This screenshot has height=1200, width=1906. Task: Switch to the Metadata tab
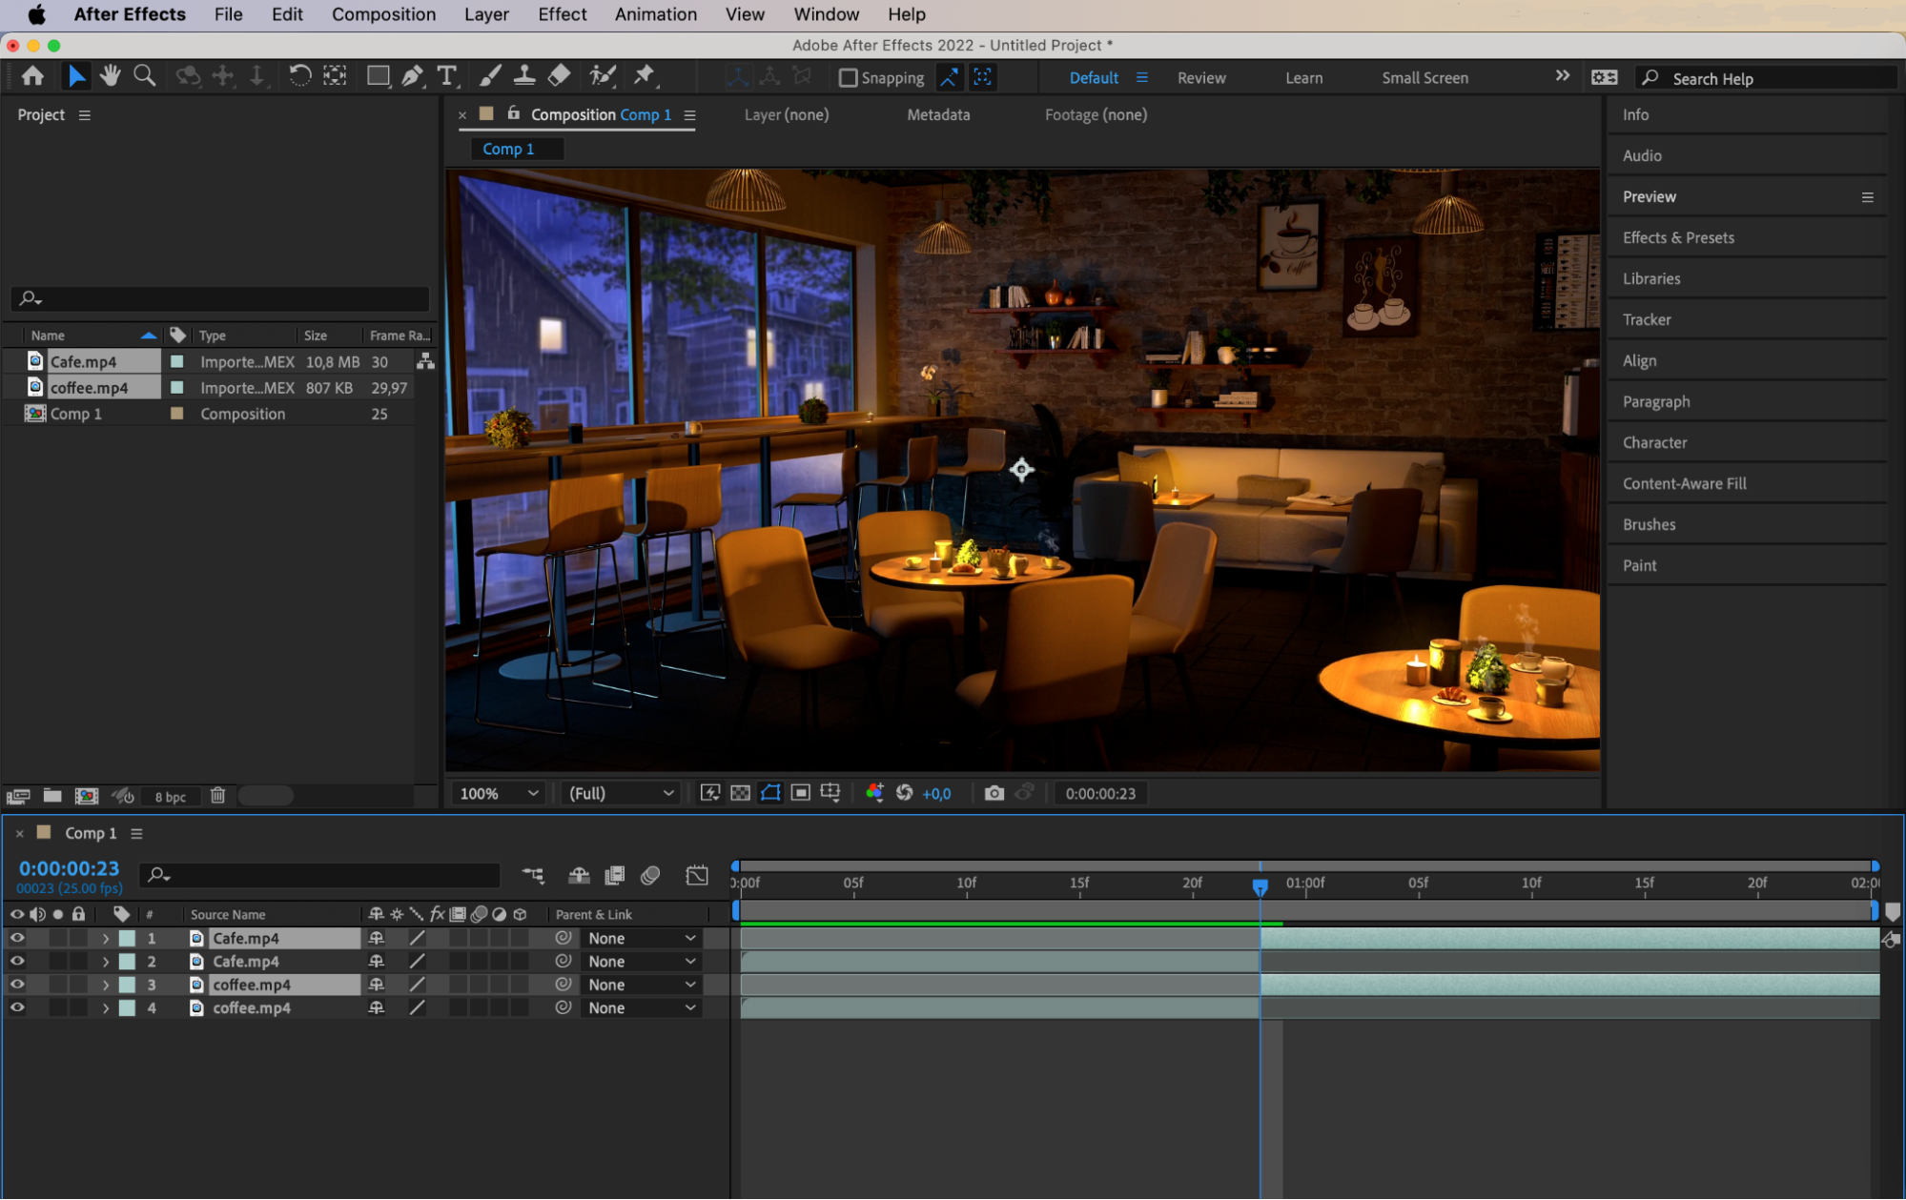pyautogui.click(x=937, y=114)
